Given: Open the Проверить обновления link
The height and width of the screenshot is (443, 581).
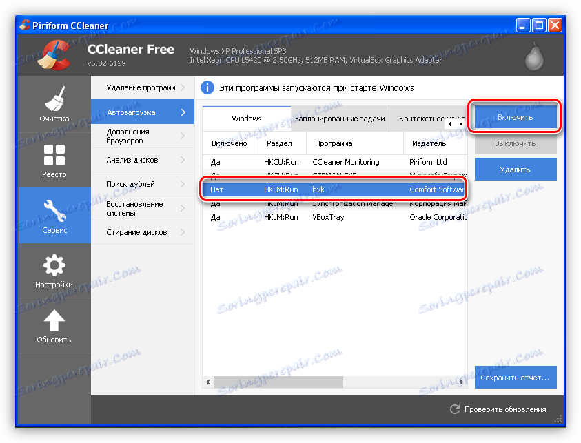Looking at the screenshot, I should 505,409.
